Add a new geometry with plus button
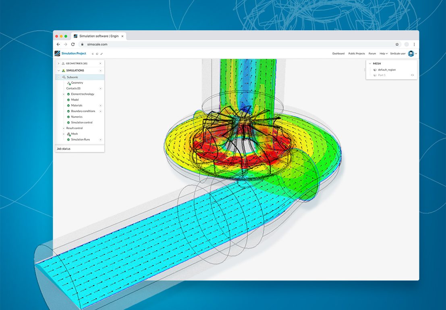 100,63
